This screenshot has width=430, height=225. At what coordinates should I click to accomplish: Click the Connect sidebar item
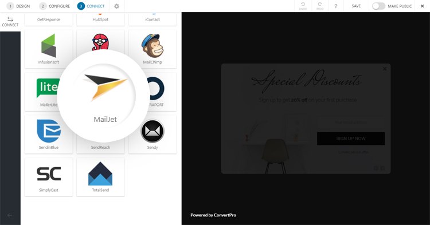tap(10, 22)
